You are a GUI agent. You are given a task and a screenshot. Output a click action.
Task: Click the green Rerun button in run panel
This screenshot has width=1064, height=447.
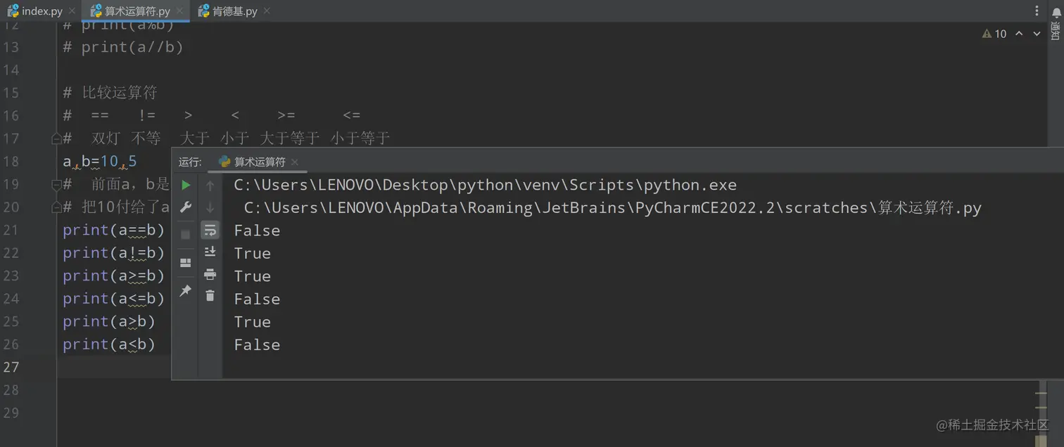pos(186,186)
